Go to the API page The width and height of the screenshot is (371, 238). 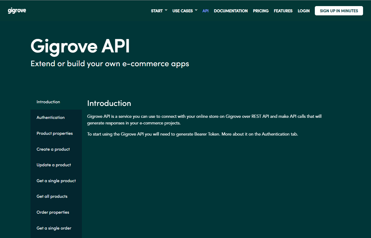click(205, 11)
